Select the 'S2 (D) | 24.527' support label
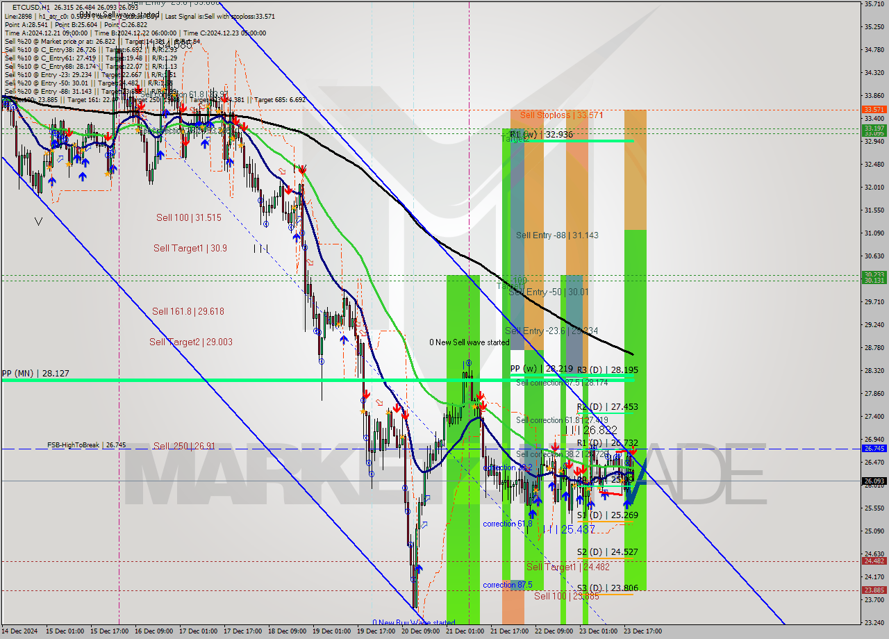This screenshot has width=889, height=639. point(608,552)
